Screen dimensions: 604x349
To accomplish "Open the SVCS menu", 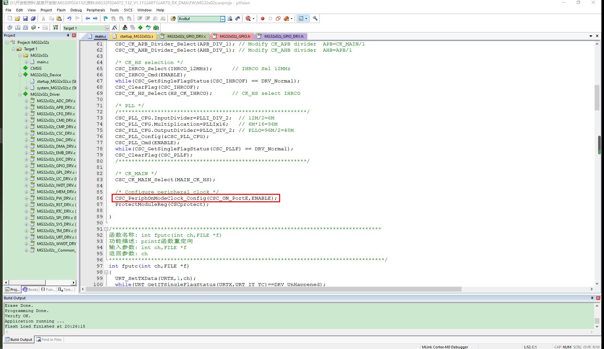I will 128,10.
